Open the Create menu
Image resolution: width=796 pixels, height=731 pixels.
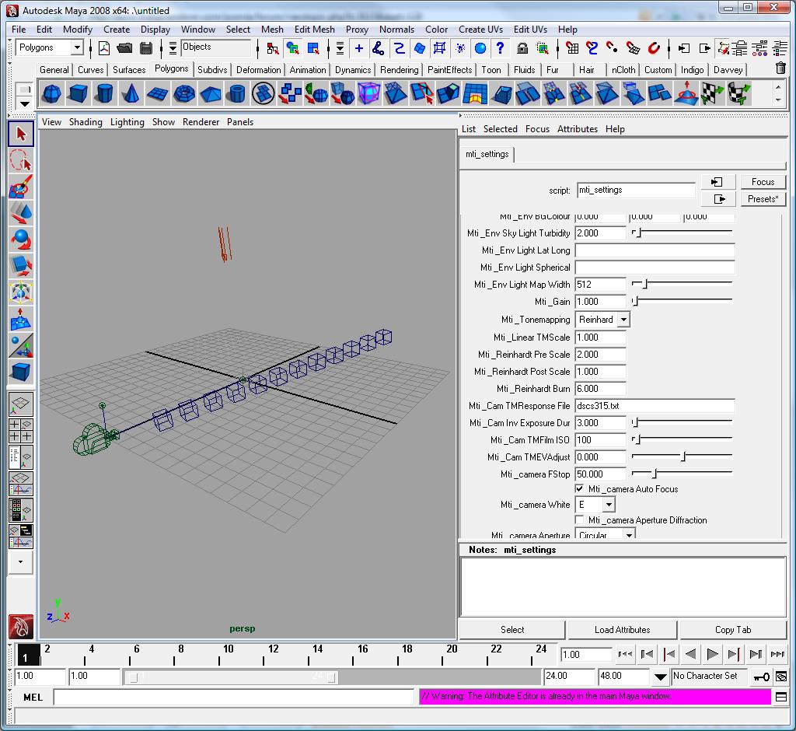click(x=117, y=30)
